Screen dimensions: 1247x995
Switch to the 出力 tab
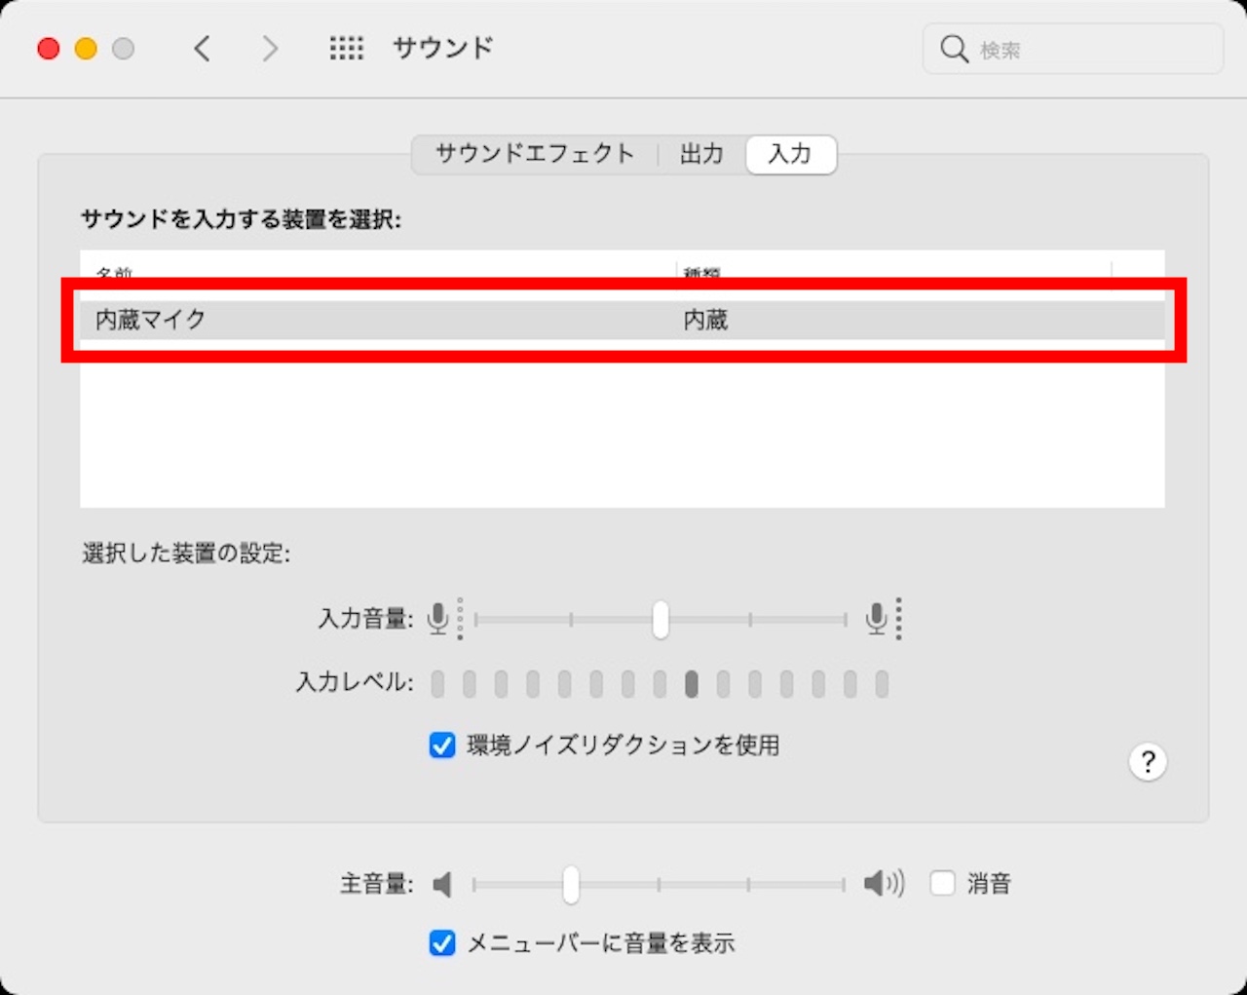[701, 154]
